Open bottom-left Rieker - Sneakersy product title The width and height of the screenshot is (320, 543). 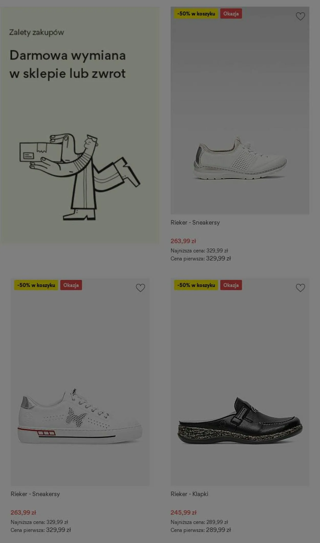pos(35,494)
